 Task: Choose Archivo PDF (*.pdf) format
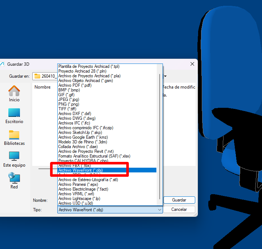(x=107, y=85)
